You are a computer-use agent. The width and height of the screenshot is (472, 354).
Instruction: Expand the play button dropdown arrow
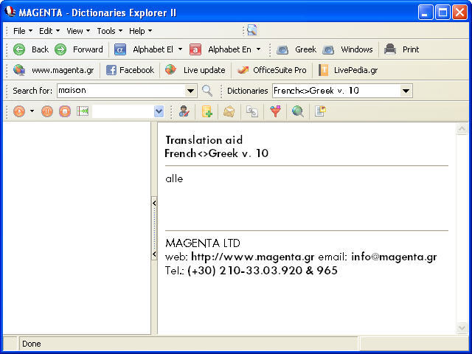point(32,111)
